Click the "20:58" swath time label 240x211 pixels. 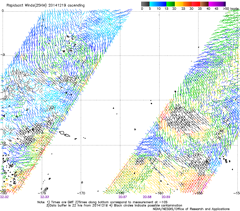point(147,197)
